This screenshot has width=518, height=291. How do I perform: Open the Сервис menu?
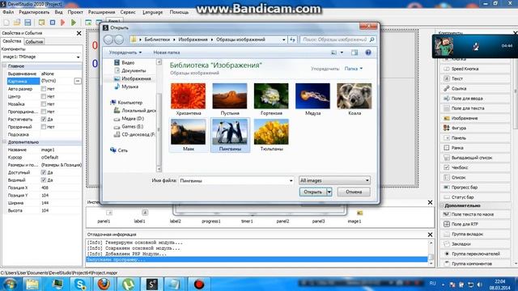[128, 12]
